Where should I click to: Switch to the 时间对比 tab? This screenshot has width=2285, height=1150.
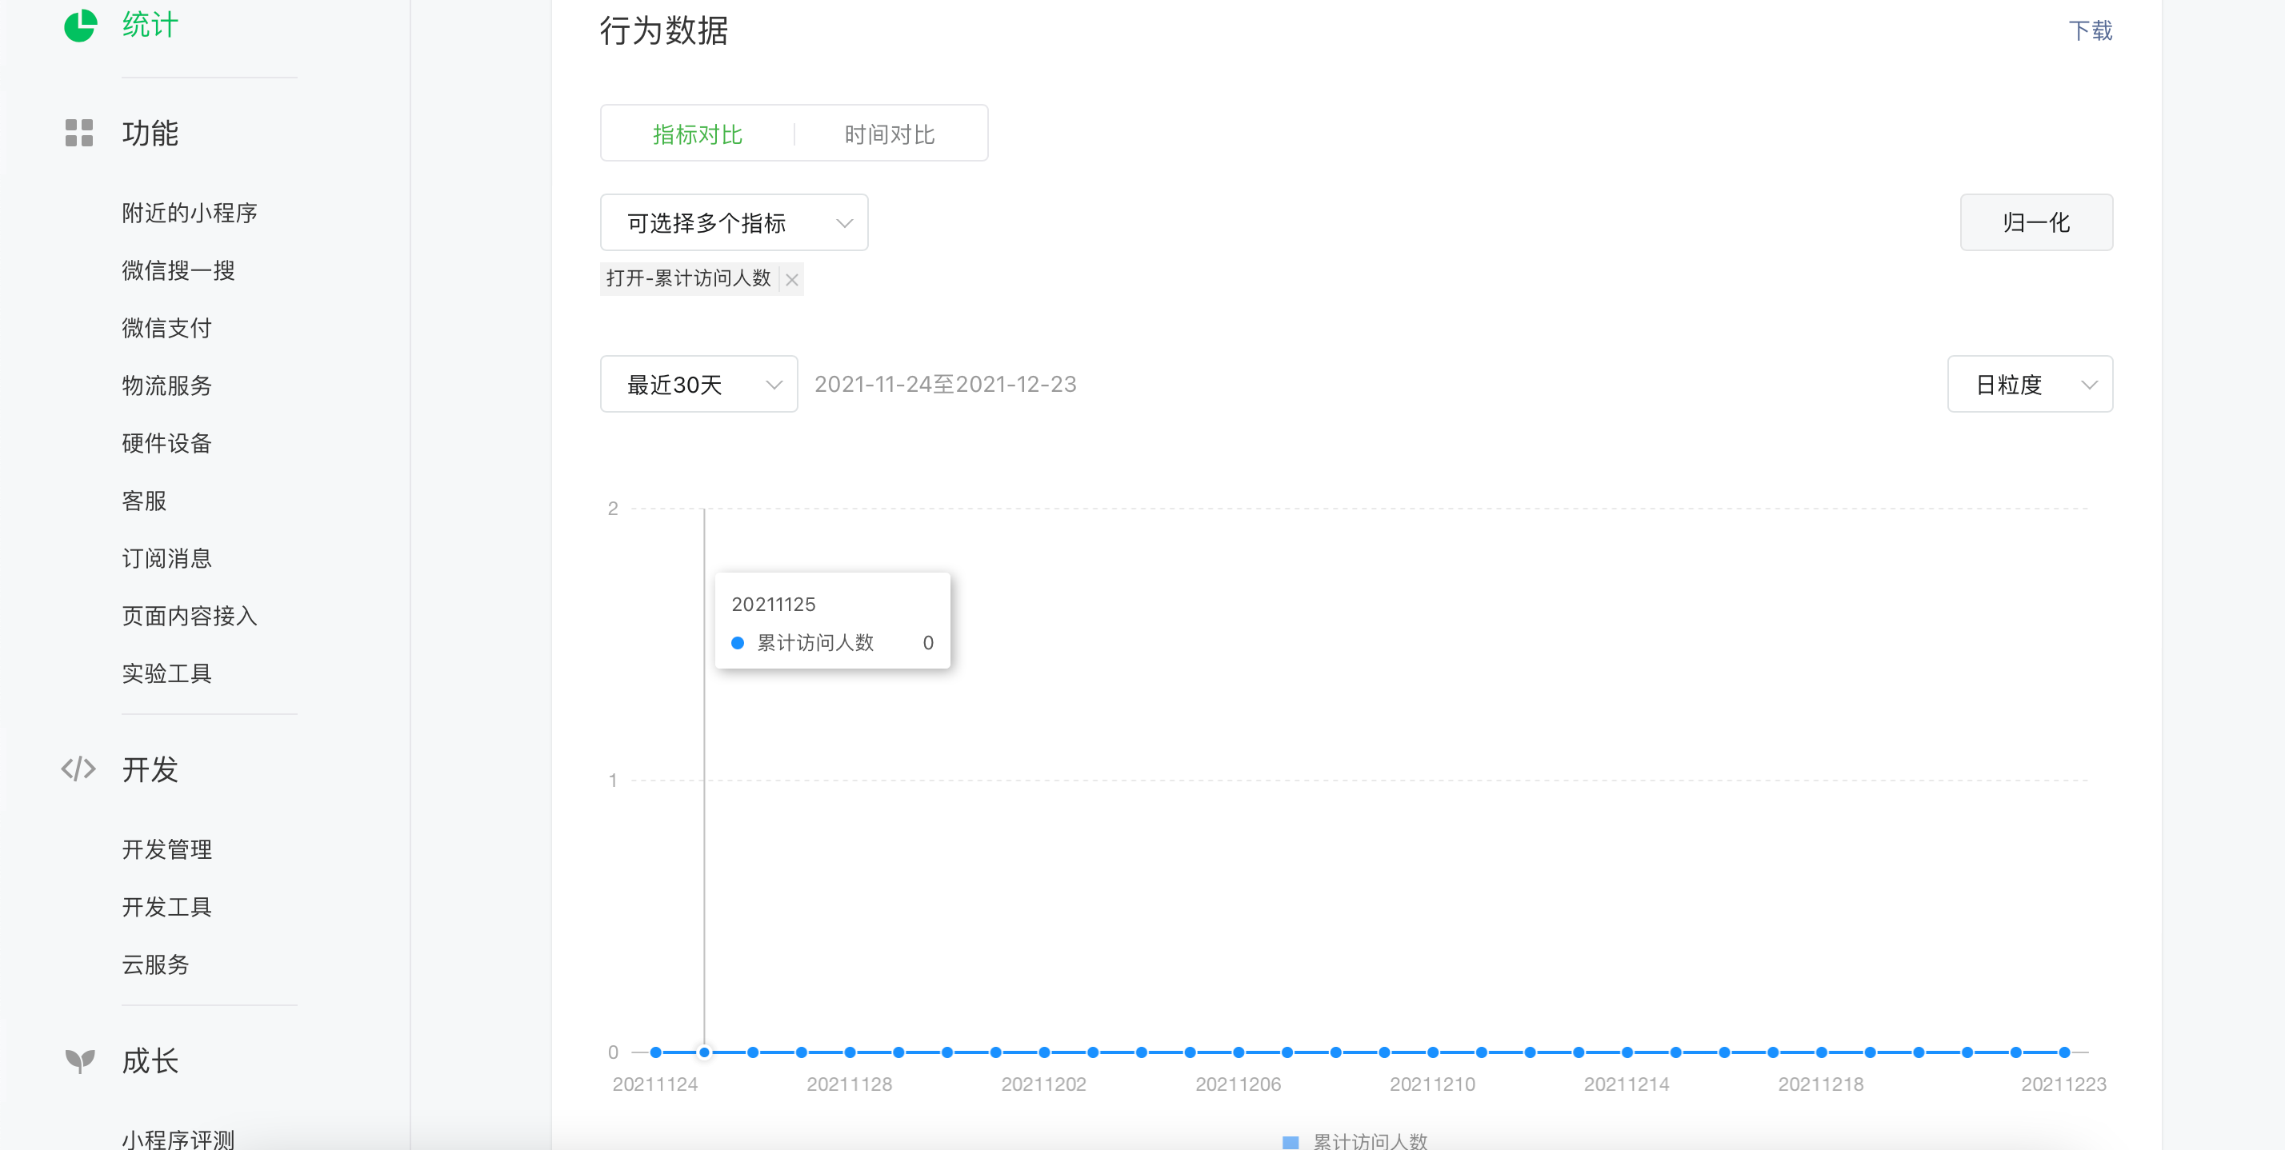(889, 134)
